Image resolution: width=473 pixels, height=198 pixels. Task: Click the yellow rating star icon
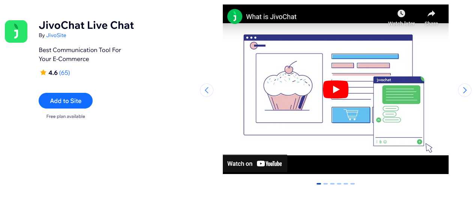click(x=43, y=73)
